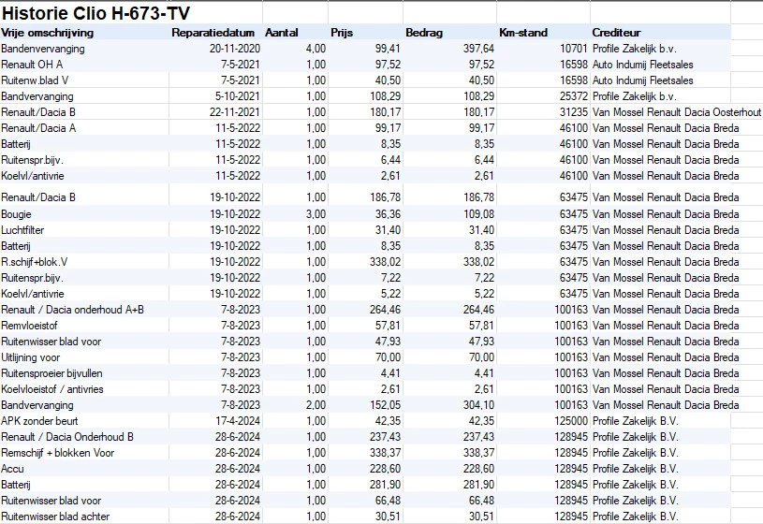
Task: Select the title cell Historie Clio H-673-TV
Action: 95,13
